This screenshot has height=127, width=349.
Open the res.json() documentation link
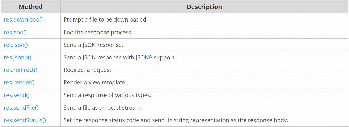pos(16,45)
